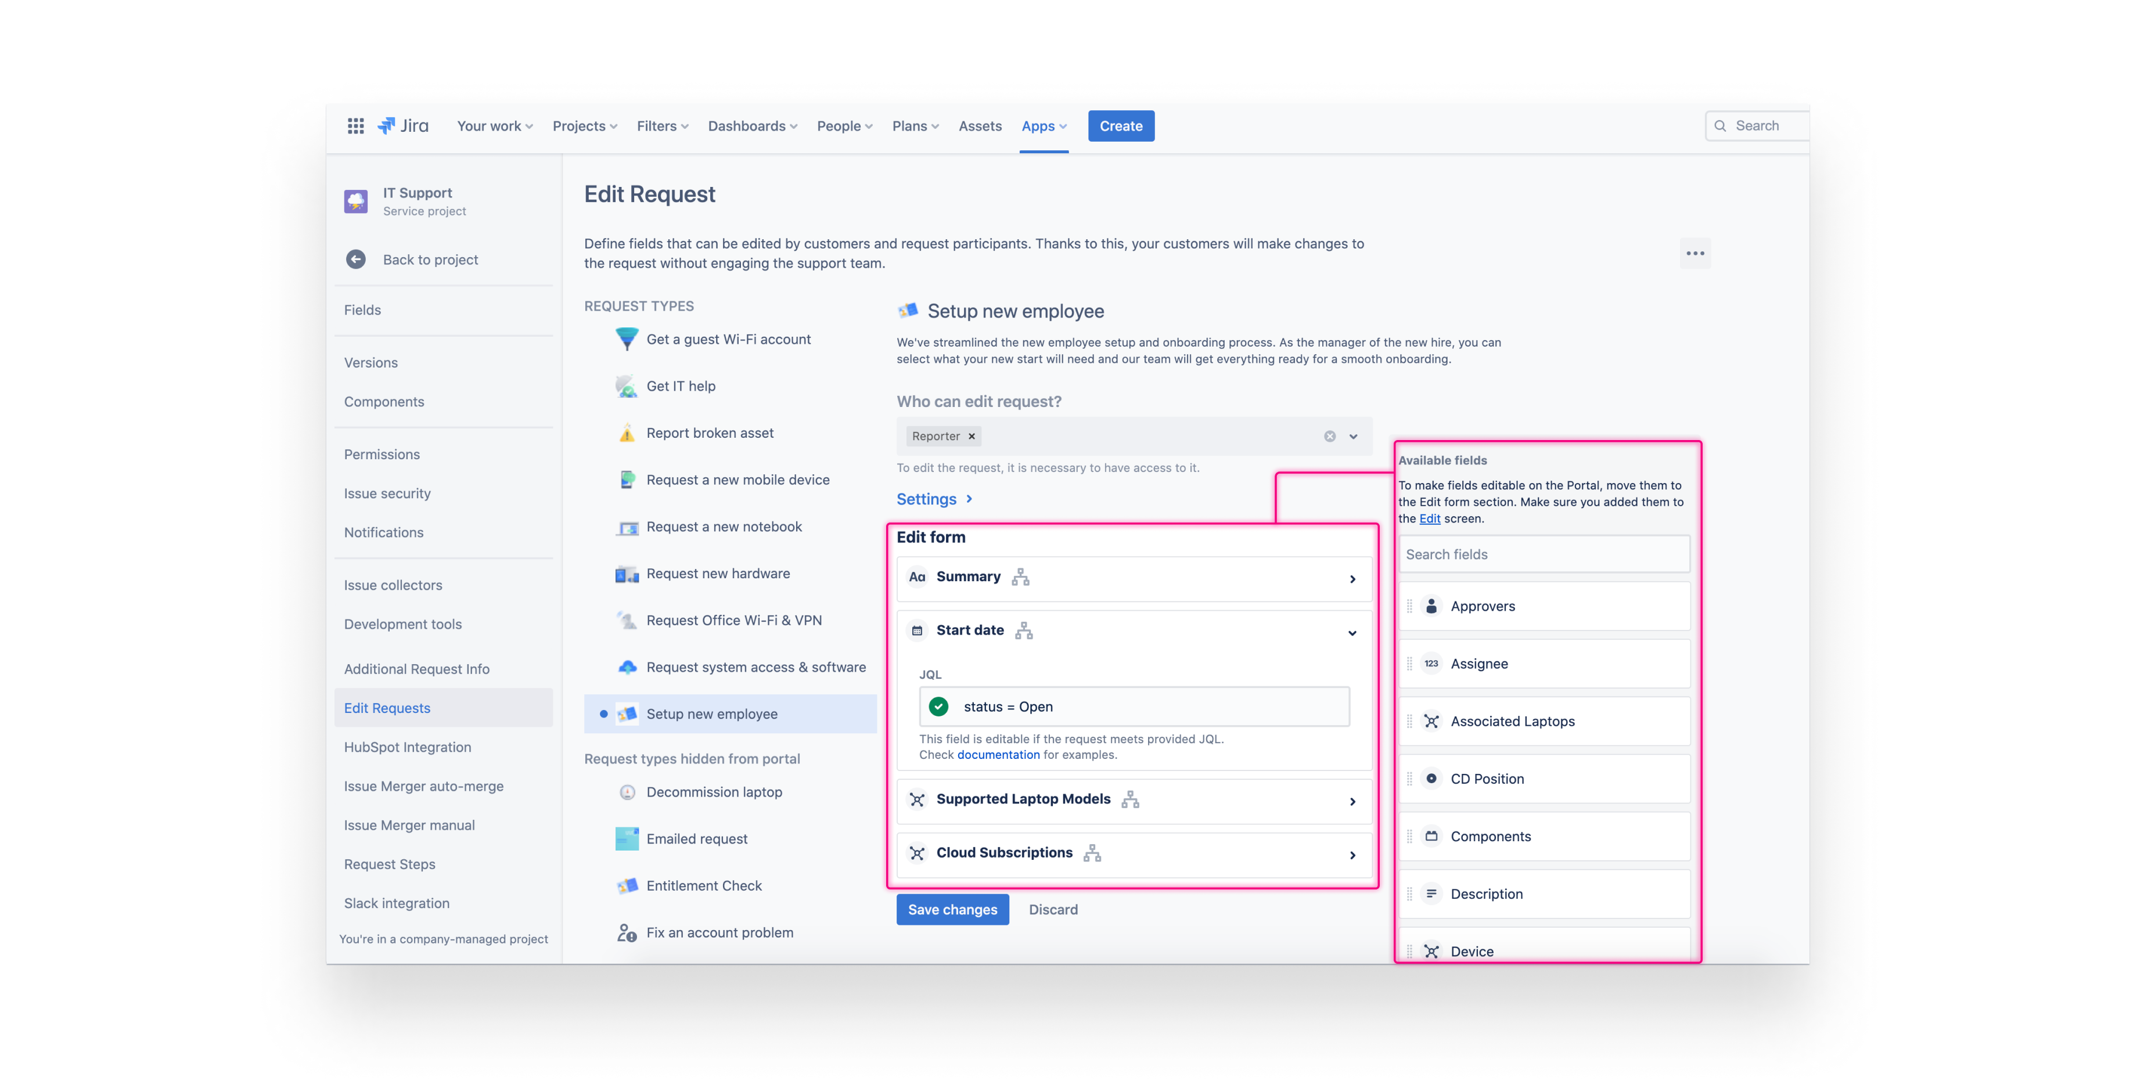Click the green check icon in the JQL field
The image size is (2137, 1088).
[938, 706]
